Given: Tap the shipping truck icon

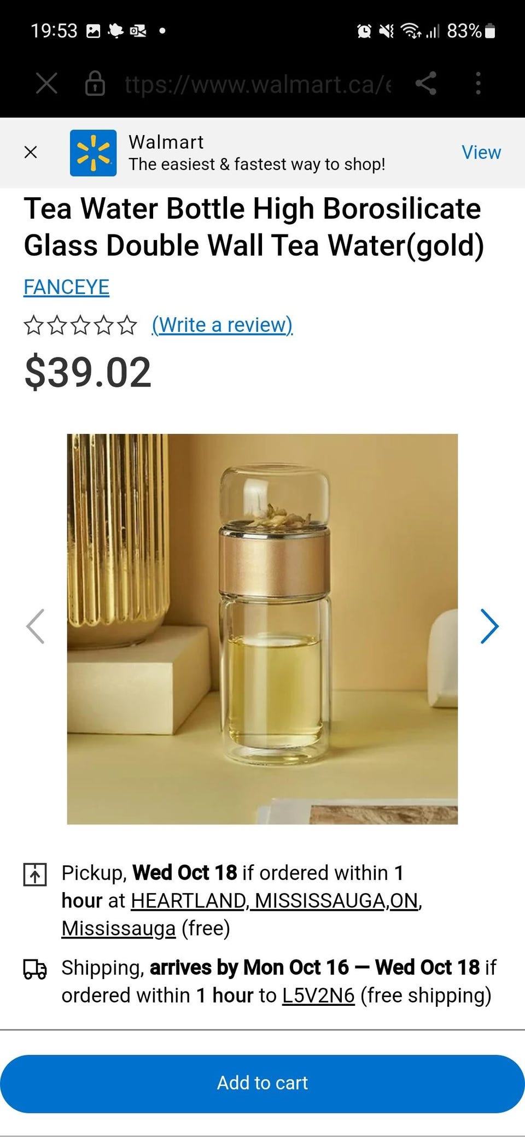Looking at the screenshot, I should click(x=35, y=969).
